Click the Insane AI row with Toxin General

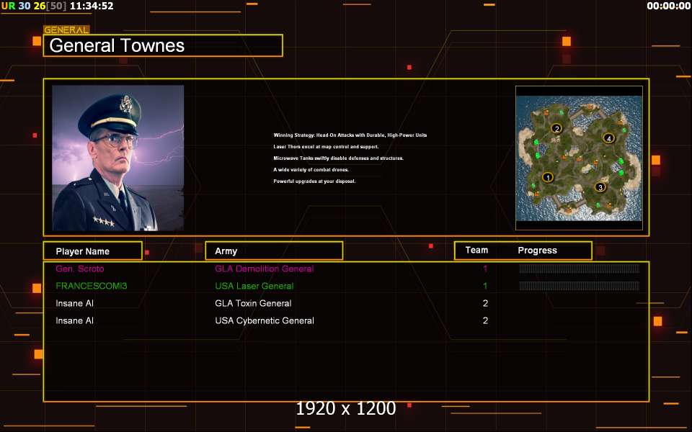pos(346,303)
